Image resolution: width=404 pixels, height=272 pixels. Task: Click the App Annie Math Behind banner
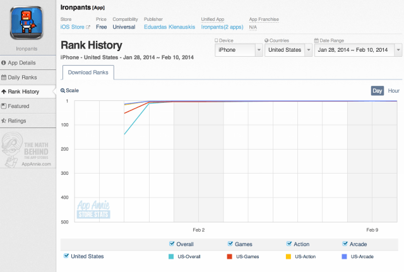tap(27, 151)
